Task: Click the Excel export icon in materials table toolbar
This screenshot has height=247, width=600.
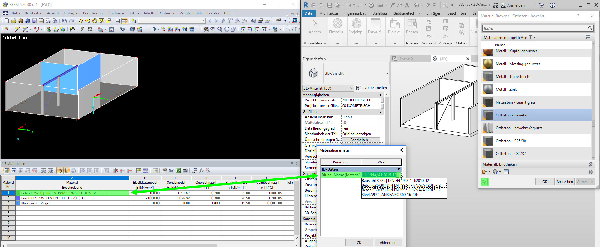Action: point(178,171)
